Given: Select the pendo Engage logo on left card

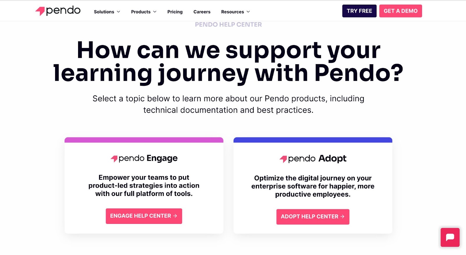Looking at the screenshot, I should (144, 158).
